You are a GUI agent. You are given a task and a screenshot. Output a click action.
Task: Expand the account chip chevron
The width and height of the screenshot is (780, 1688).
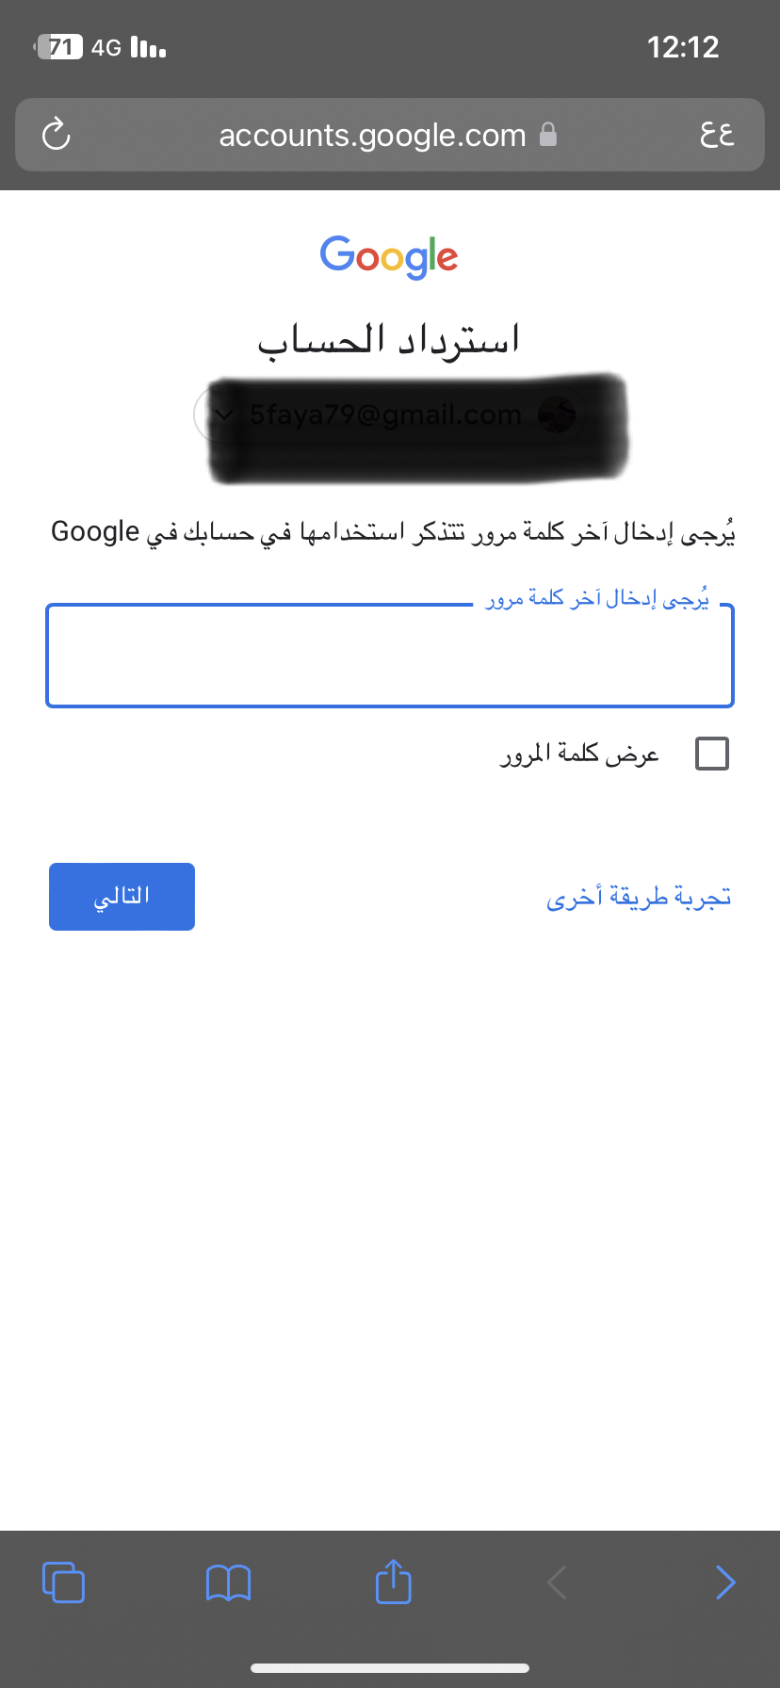coord(223,414)
